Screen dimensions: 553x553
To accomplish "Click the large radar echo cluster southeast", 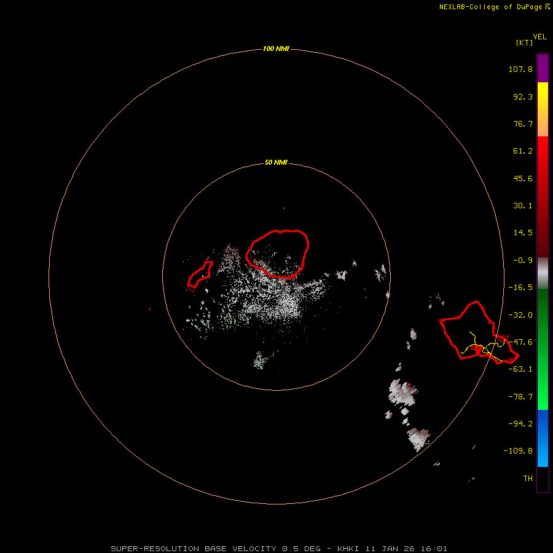I will click(x=402, y=391).
